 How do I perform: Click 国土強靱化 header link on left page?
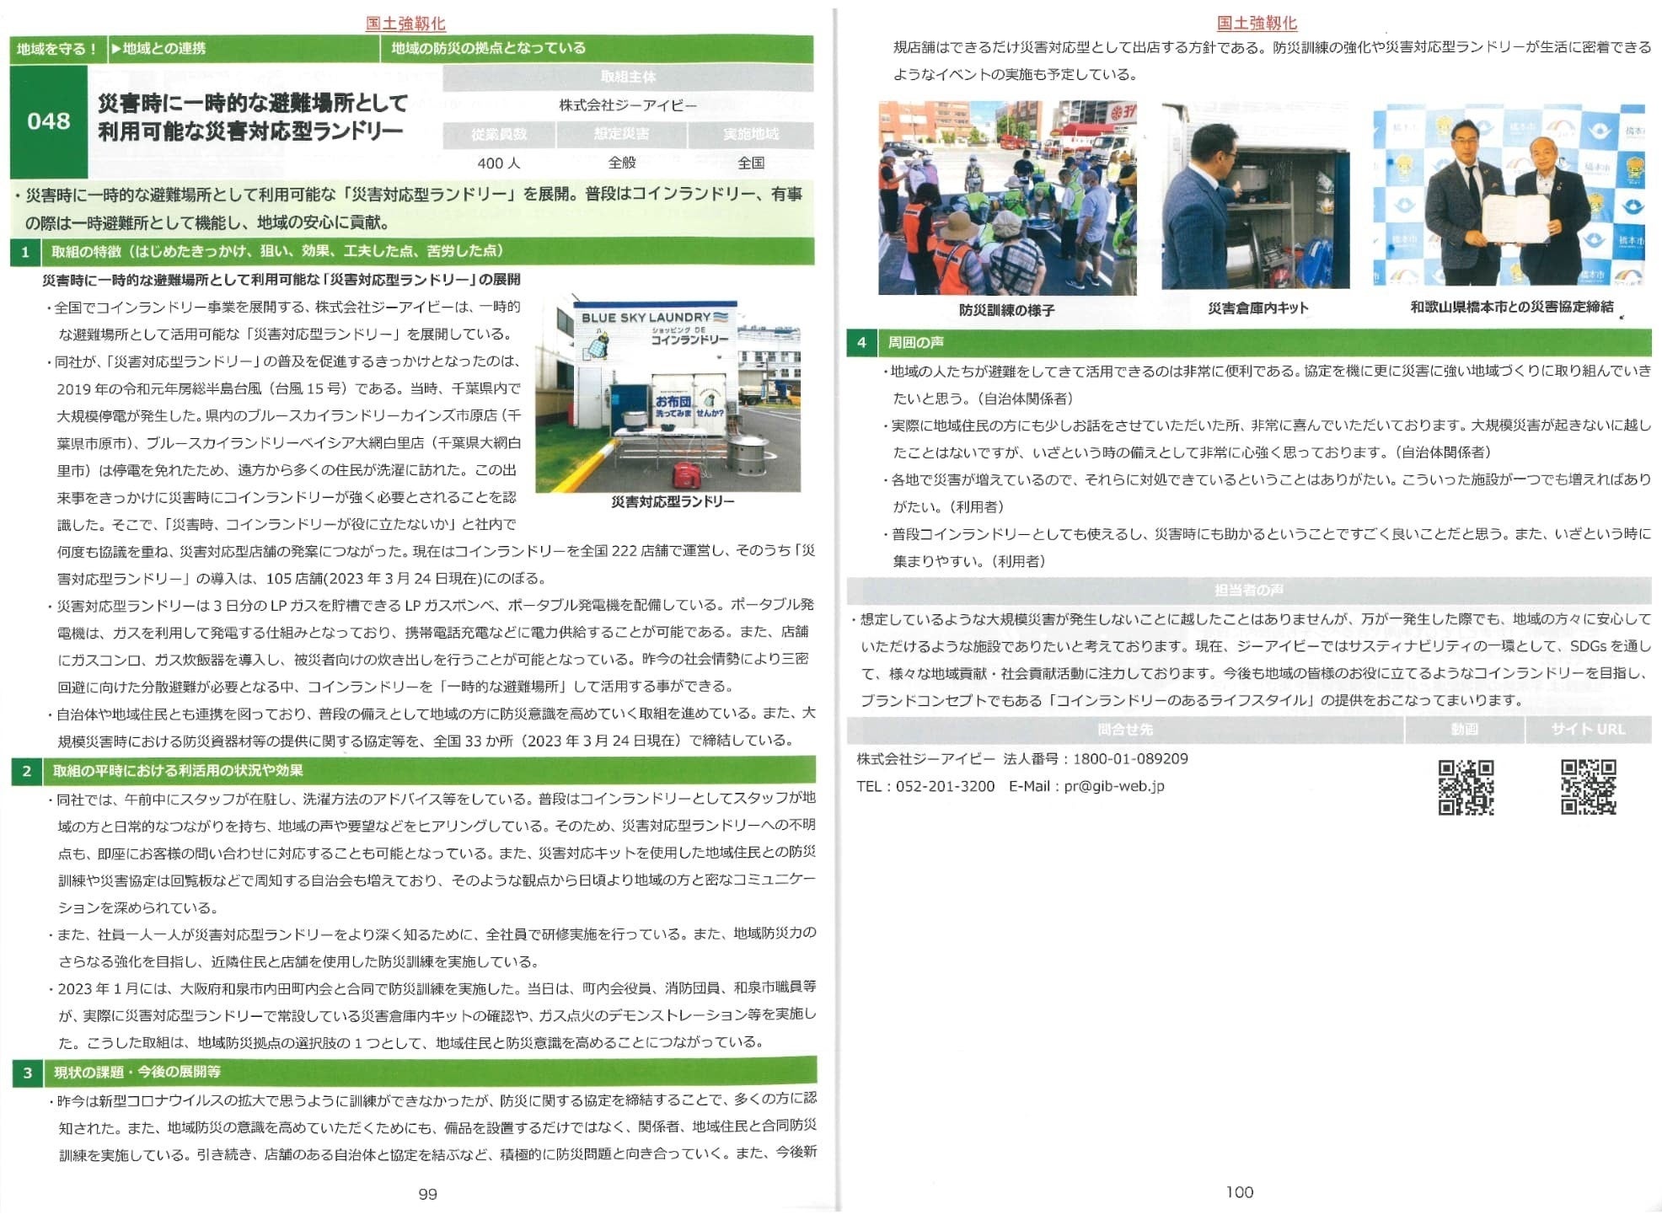coord(405,24)
